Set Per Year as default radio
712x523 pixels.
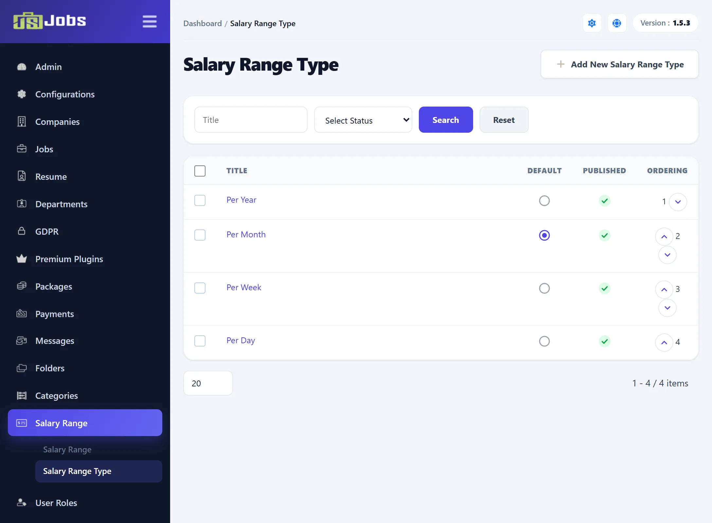(544, 201)
